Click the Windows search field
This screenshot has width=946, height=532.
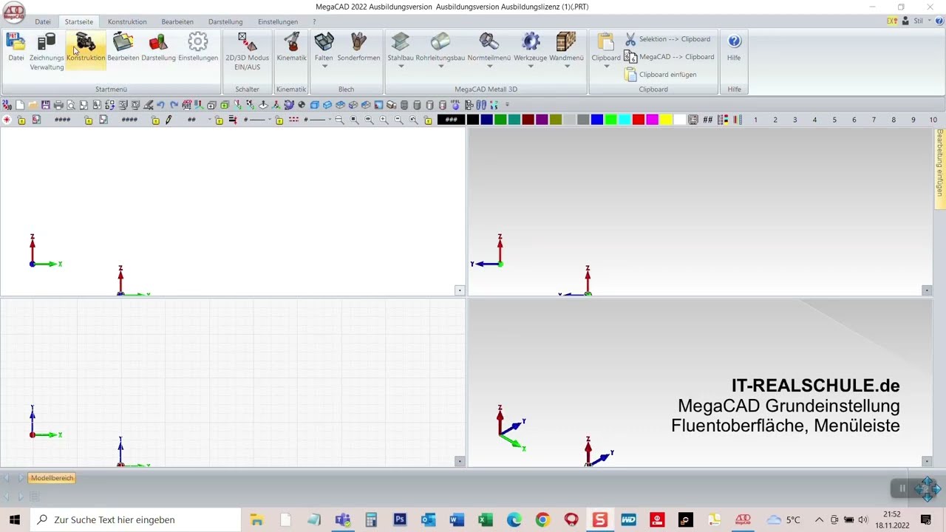(135, 519)
